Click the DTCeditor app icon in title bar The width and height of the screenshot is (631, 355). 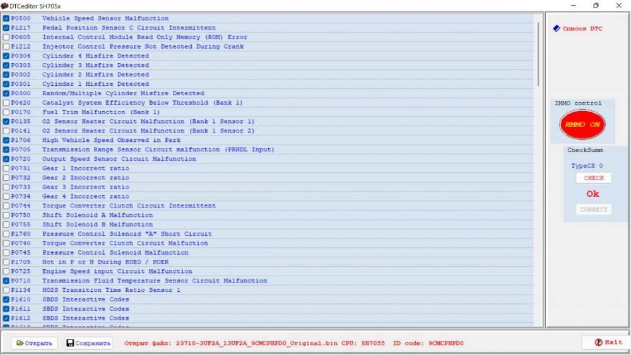click(4, 6)
